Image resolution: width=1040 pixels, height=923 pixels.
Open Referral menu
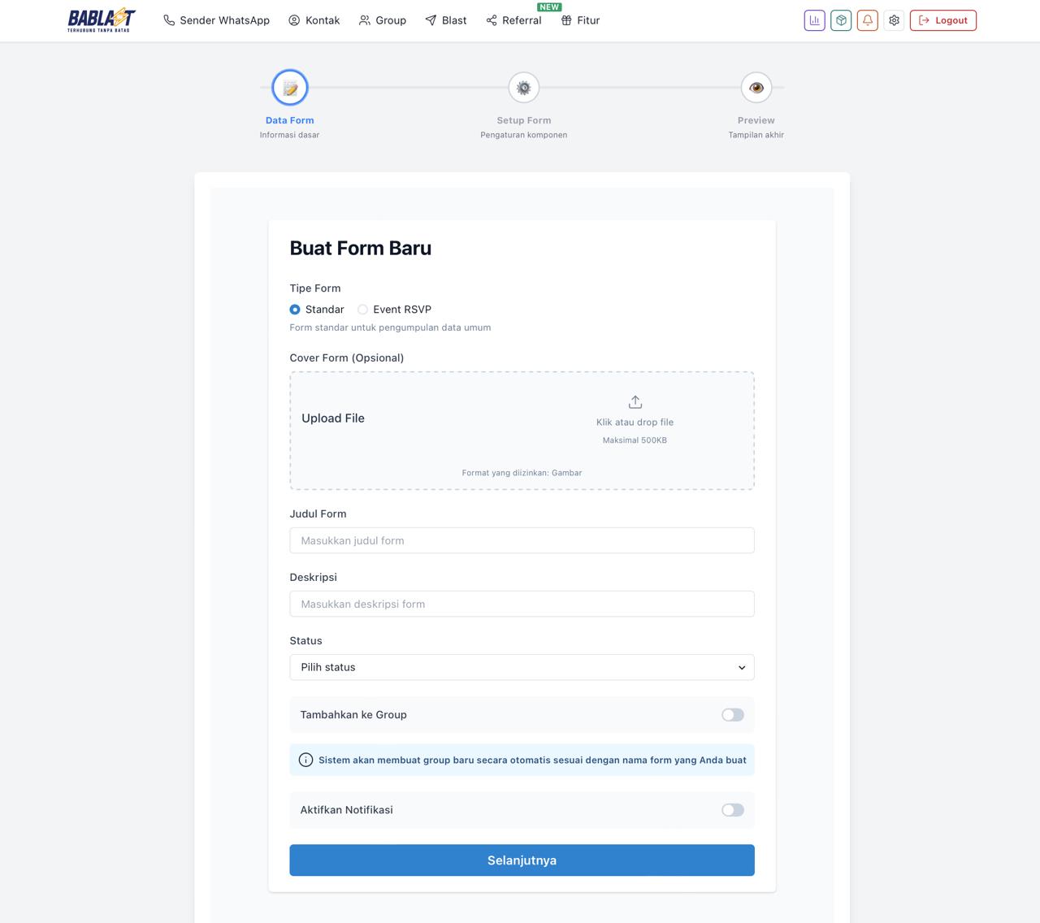click(513, 20)
